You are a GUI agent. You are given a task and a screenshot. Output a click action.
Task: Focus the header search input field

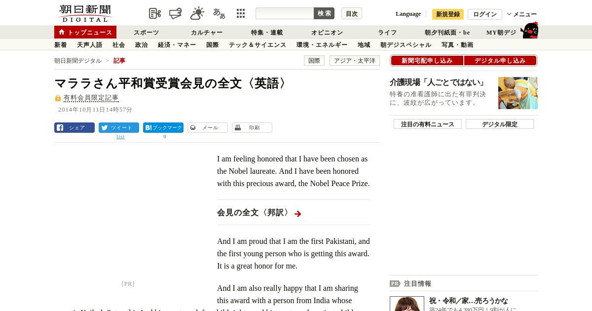tap(285, 13)
